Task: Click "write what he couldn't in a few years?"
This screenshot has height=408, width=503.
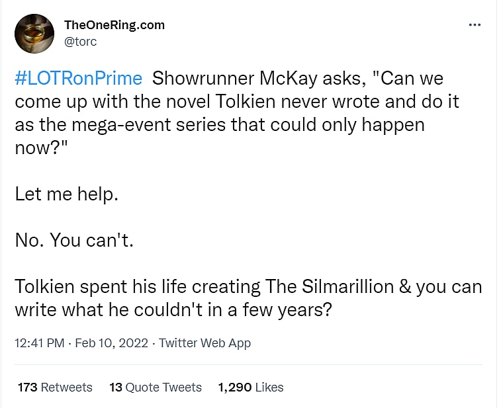Action: [173, 310]
